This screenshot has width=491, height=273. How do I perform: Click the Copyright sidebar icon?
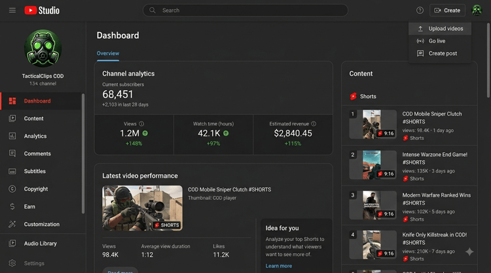coord(12,189)
